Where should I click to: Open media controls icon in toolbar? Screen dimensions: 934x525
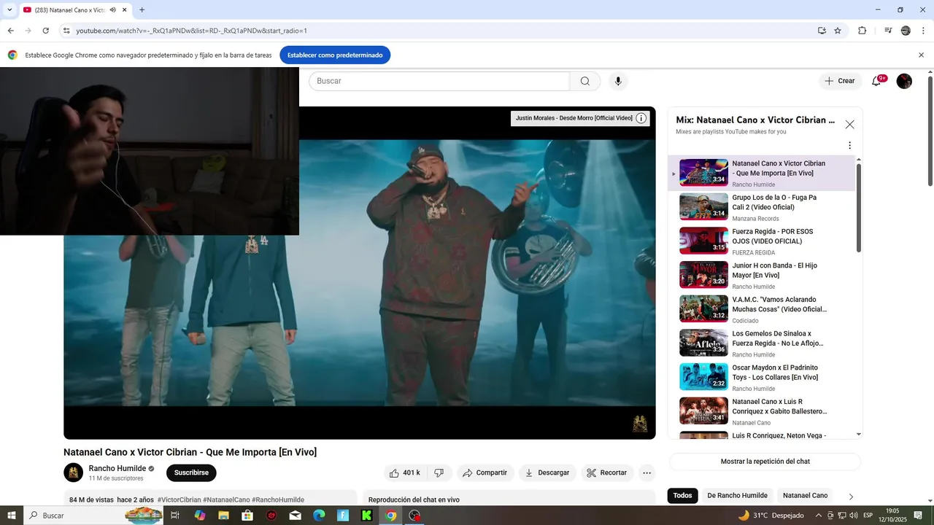pyautogui.click(x=888, y=31)
